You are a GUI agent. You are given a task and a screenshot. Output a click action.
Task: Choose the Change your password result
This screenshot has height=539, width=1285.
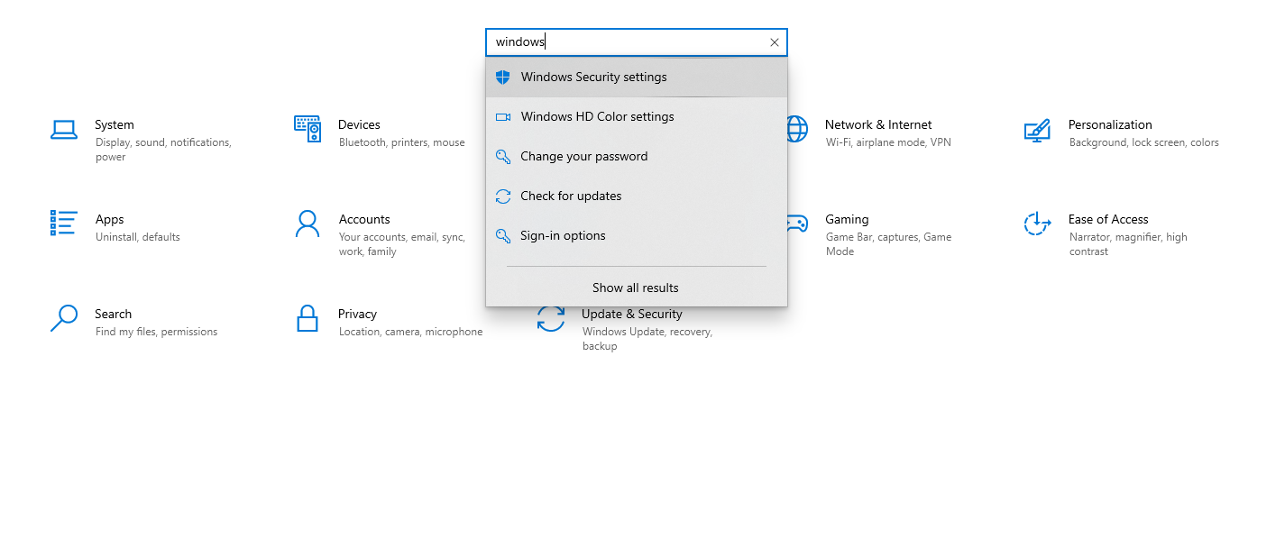pos(637,157)
